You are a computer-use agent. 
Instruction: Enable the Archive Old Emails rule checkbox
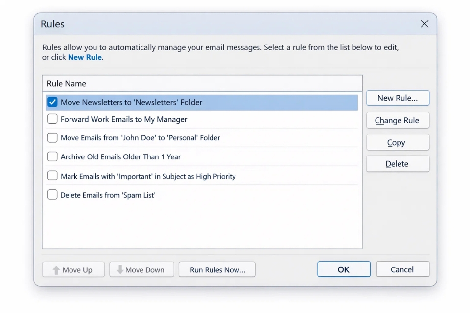pos(52,157)
